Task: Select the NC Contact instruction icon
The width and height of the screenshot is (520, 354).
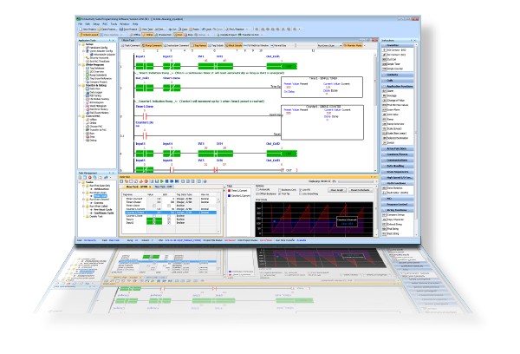Action: [382, 56]
